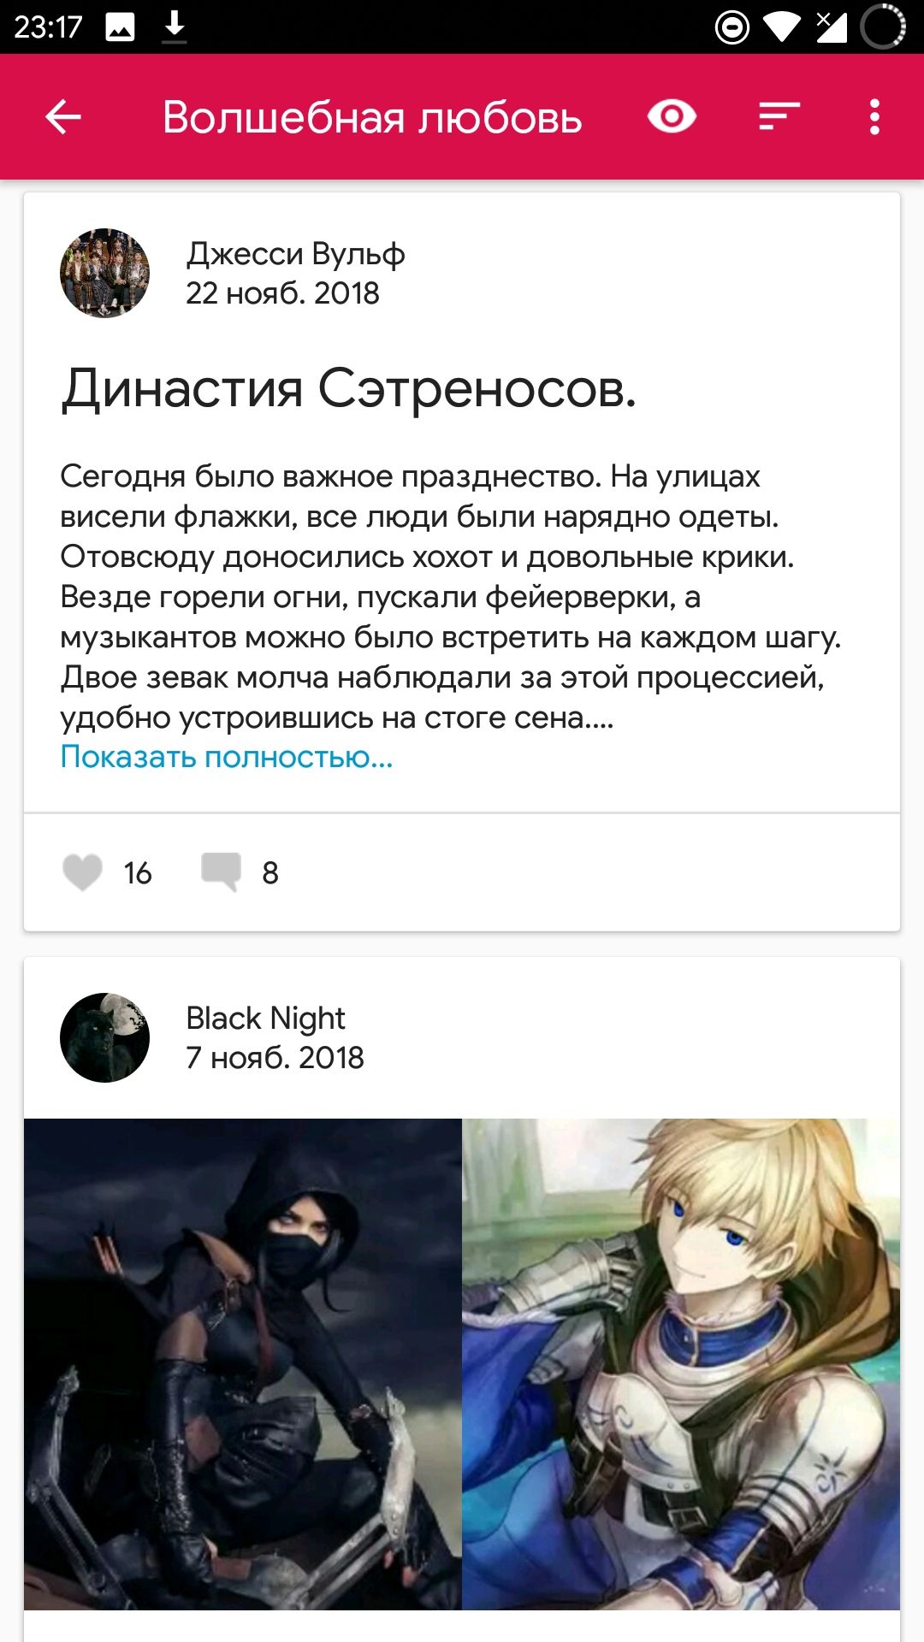Image resolution: width=924 pixels, height=1642 pixels.
Task: Tap the do-not-disturb status icon
Action: point(732,27)
